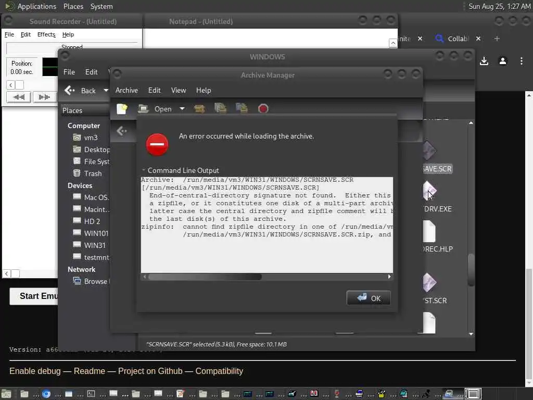
Task: Click left arrow of command output scrollbar
Action: (145, 277)
